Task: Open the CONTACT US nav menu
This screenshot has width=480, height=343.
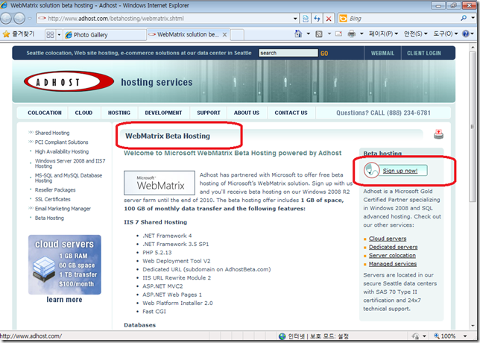Action: [x=291, y=113]
